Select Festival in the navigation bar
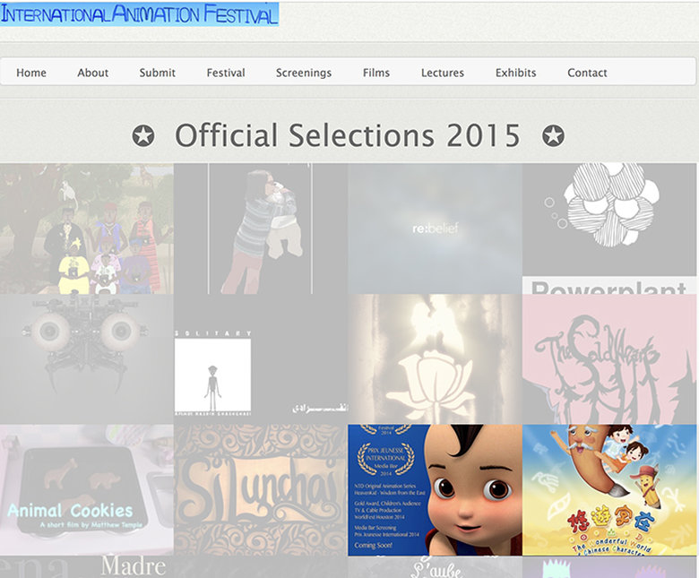This screenshot has width=699, height=578. 226,73
